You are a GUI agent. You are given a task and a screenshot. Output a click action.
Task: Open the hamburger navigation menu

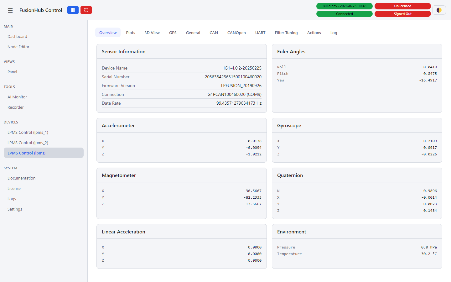(x=10, y=10)
